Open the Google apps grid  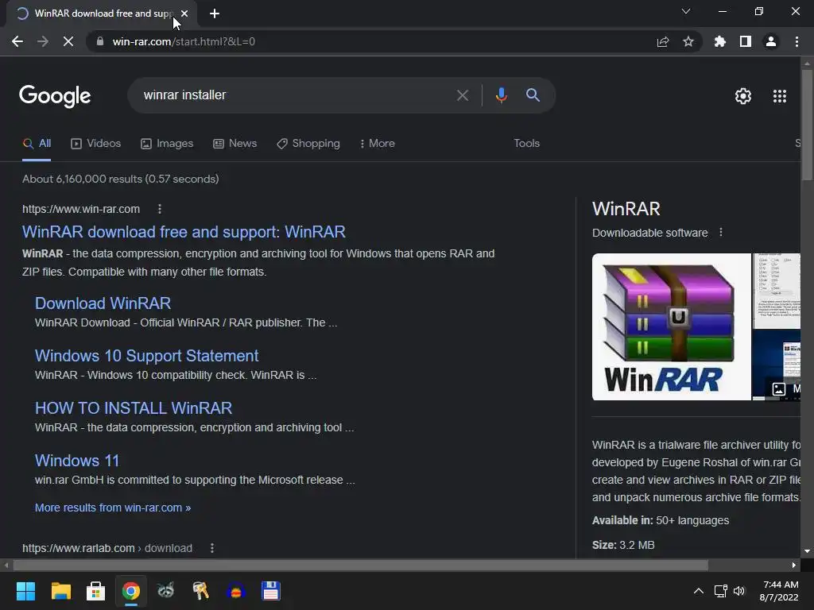click(780, 96)
